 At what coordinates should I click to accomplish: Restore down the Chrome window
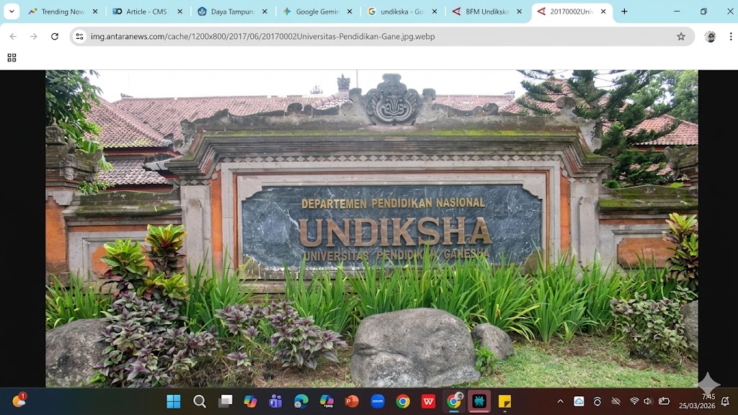pyautogui.click(x=703, y=12)
